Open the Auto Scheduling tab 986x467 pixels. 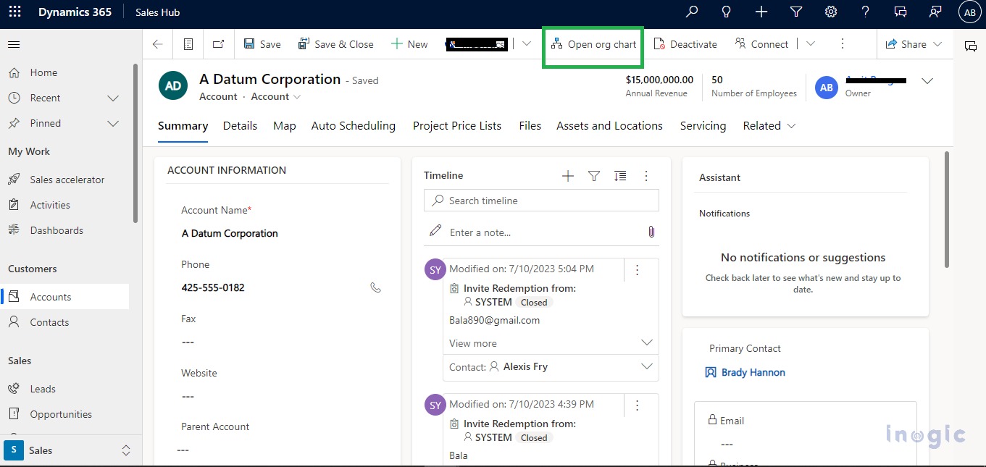point(354,126)
